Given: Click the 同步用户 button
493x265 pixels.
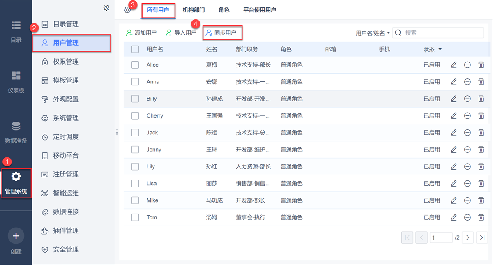Looking at the screenshot, I should point(222,33).
